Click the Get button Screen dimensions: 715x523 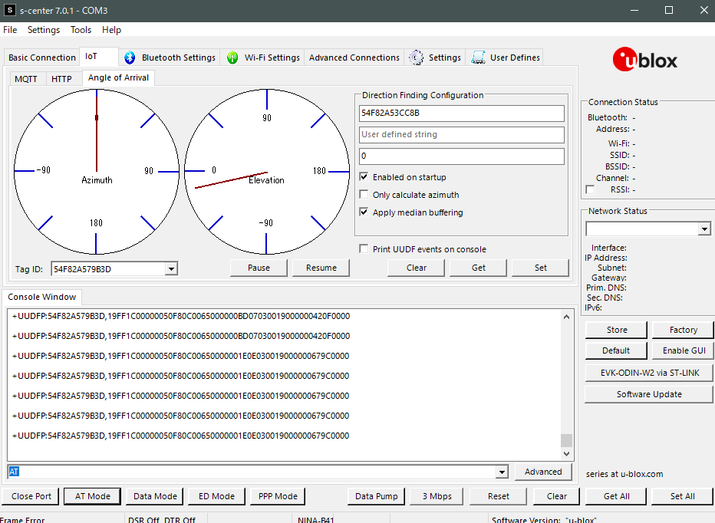point(479,268)
